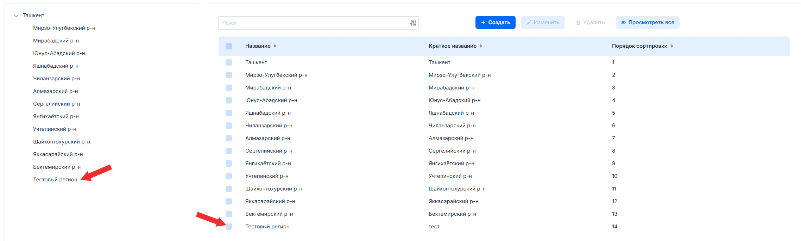Click sort order value 14
The height and width of the screenshot is (241, 801).
614,227
